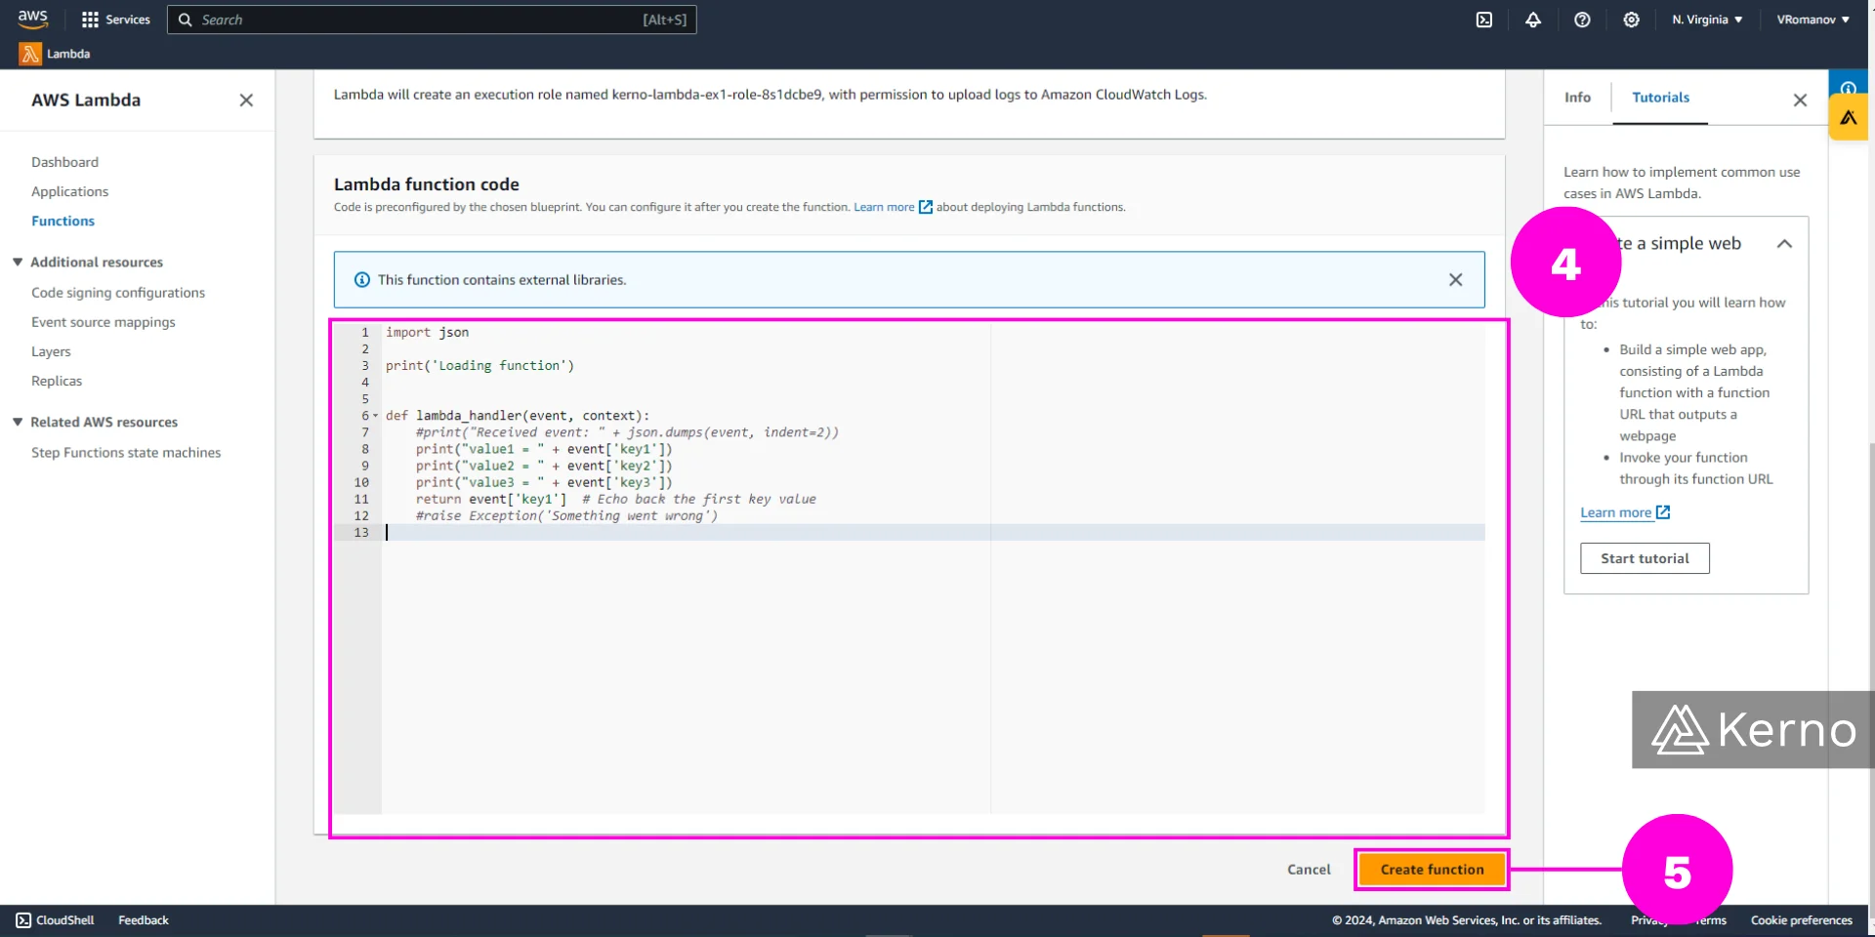Viewport: 1875px width, 937px height.
Task: Click the tutorial Learn more link
Action: click(x=1625, y=512)
